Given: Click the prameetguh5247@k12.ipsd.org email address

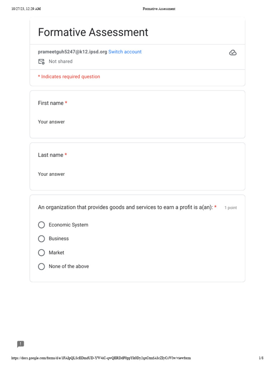Looking at the screenshot, I should click(x=72, y=52).
